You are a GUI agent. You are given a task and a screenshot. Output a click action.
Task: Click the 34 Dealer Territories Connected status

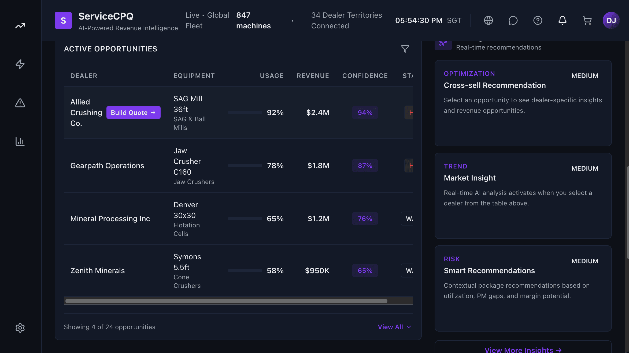click(x=346, y=20)
